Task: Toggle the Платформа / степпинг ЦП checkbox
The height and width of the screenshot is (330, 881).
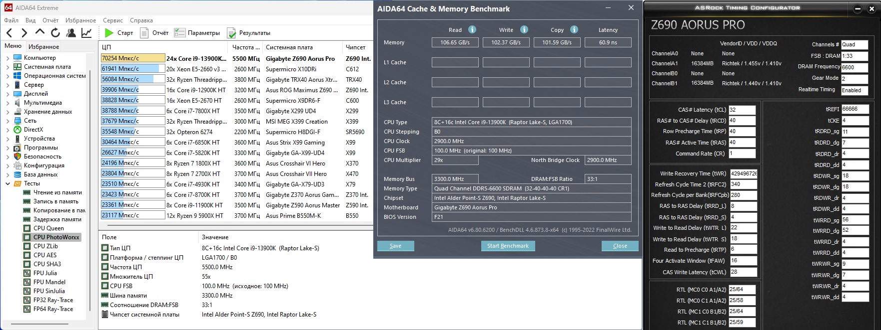Action: pos(105,258)
